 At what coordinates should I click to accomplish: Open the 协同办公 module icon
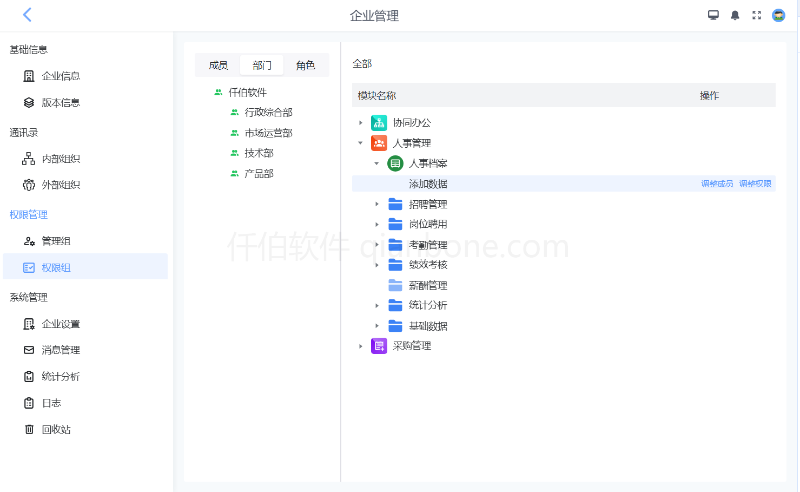pyautogui.click(x=379, y=122)
